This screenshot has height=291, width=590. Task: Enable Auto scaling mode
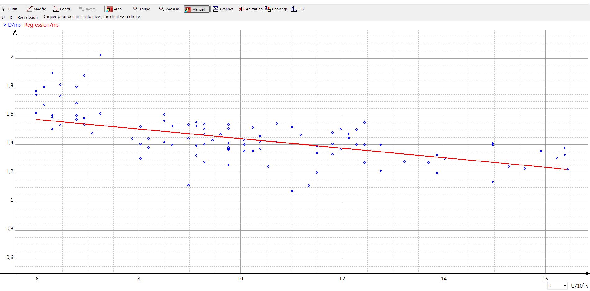[x=114, y=9]
